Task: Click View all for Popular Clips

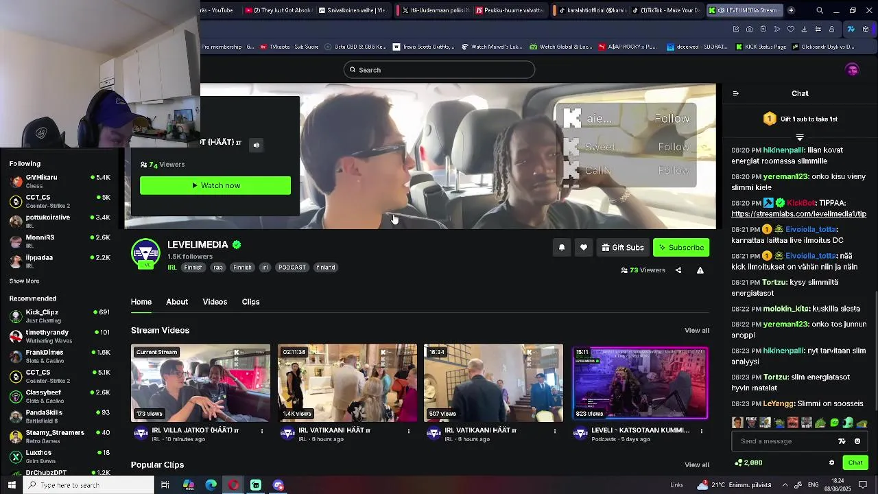Action: pyautogui.click(x=697, y=465)
